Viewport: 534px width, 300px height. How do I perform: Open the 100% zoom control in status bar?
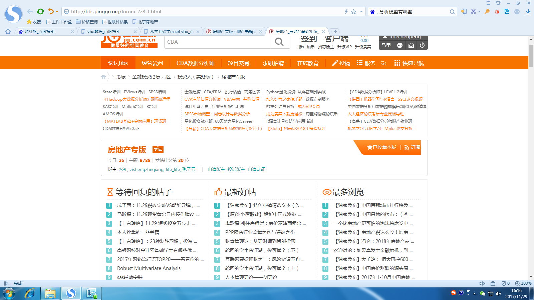coord(523,283)
